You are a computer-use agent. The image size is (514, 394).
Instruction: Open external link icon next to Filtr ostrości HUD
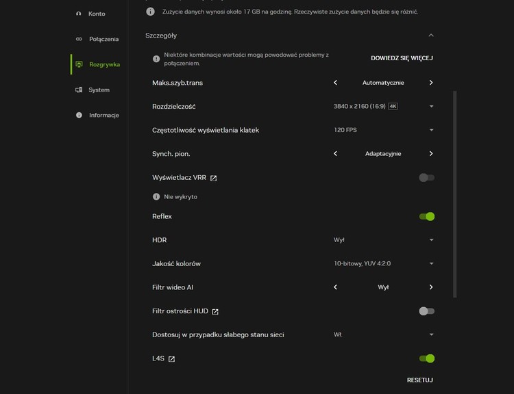pos(215,311)
